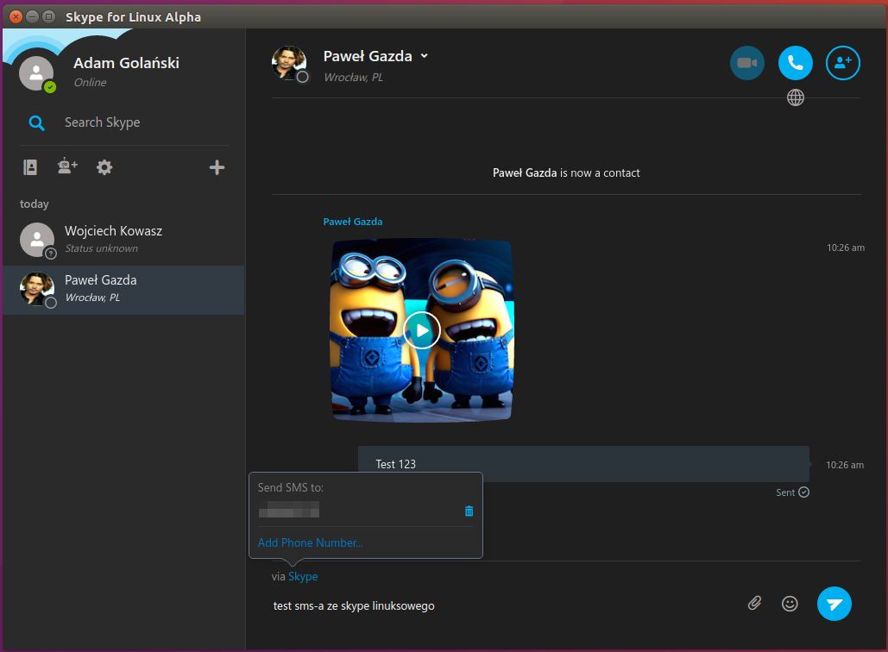The width and height of the screenshot is (888, 652).
Task: Click the search magnifier icon
Action: coord(36,122)
